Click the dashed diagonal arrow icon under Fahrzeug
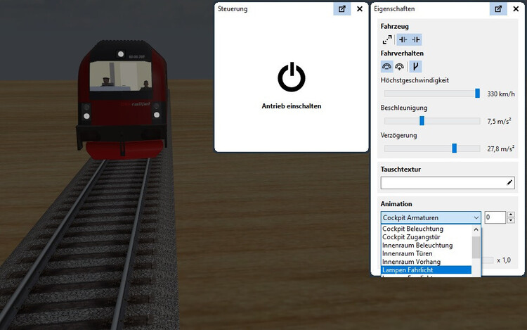 pos(387,39)
